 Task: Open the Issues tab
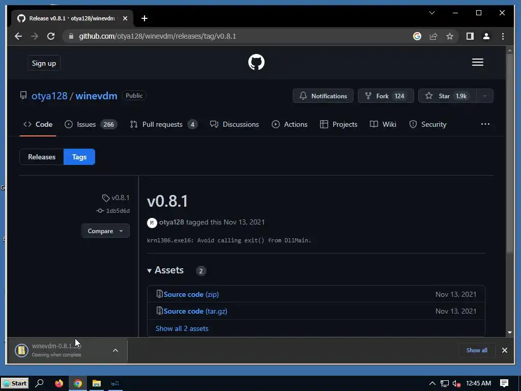point(91,124)
